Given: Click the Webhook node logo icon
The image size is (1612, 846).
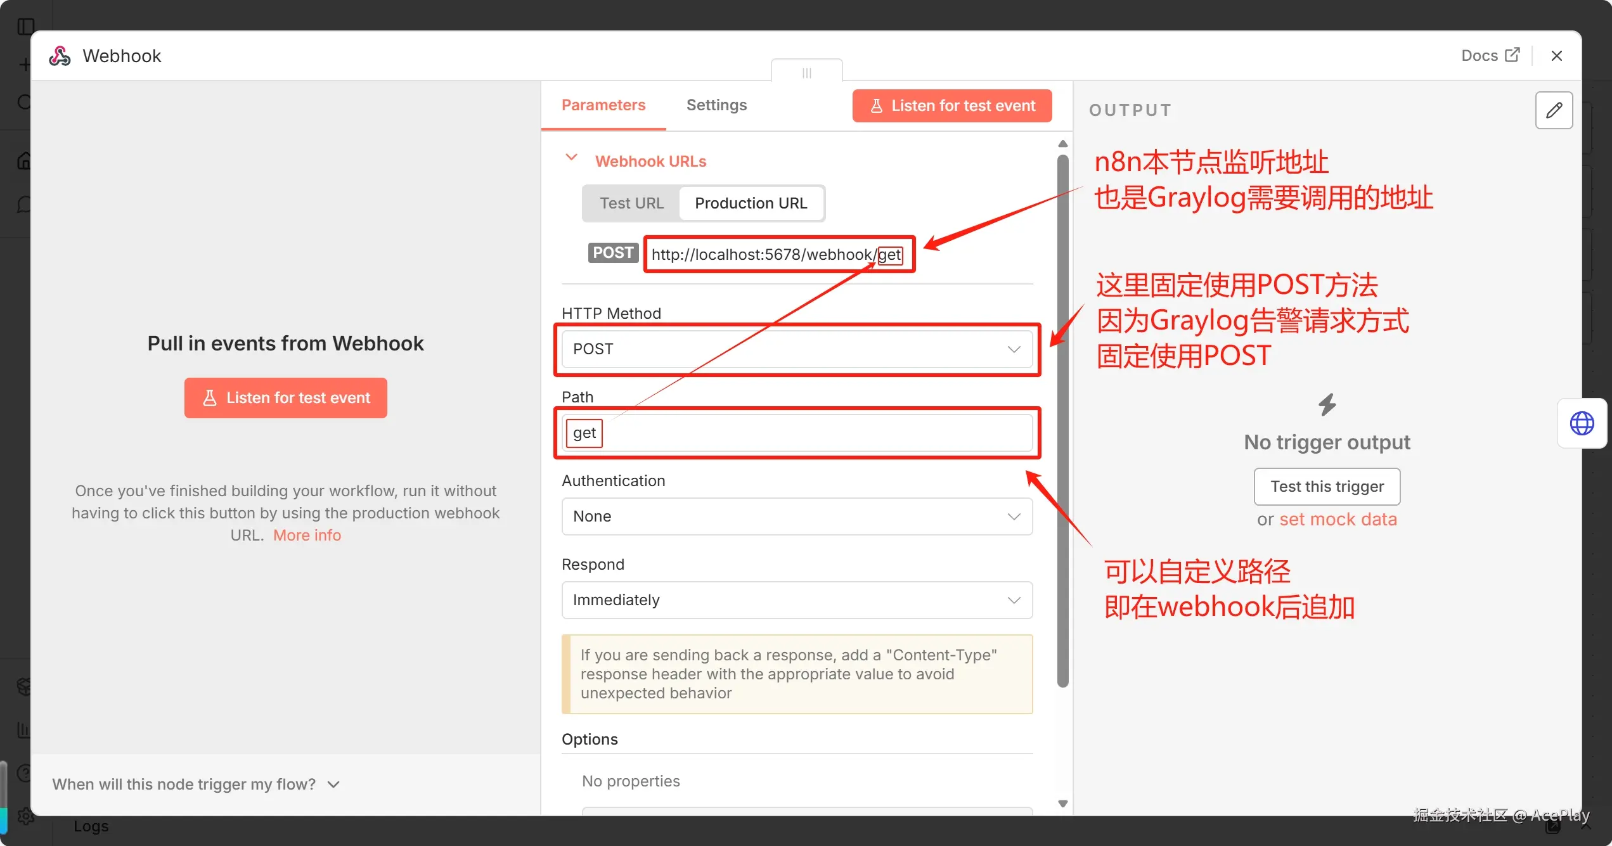Looking at the screenshot, I should (59, 55).
